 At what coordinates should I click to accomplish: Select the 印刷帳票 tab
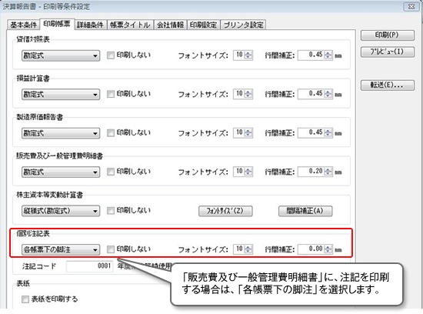coord(57,24)
